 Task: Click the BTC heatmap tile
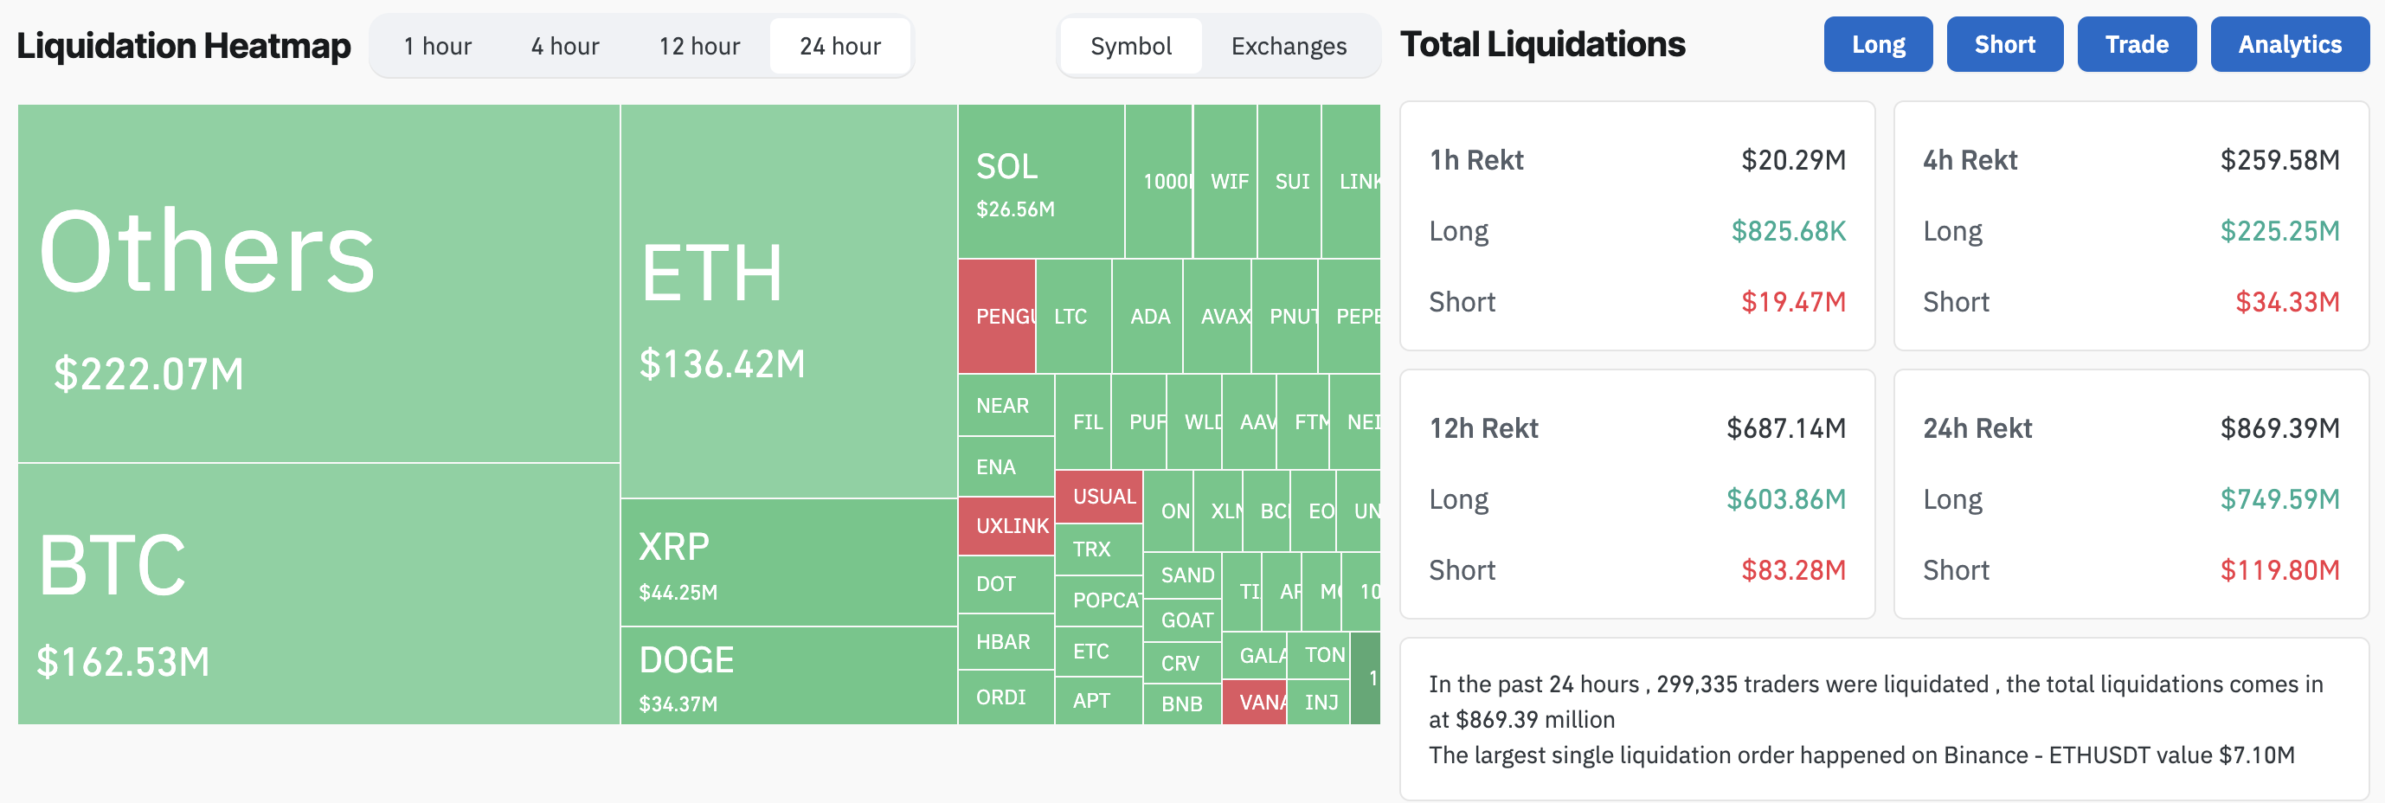tap(318, 593)
